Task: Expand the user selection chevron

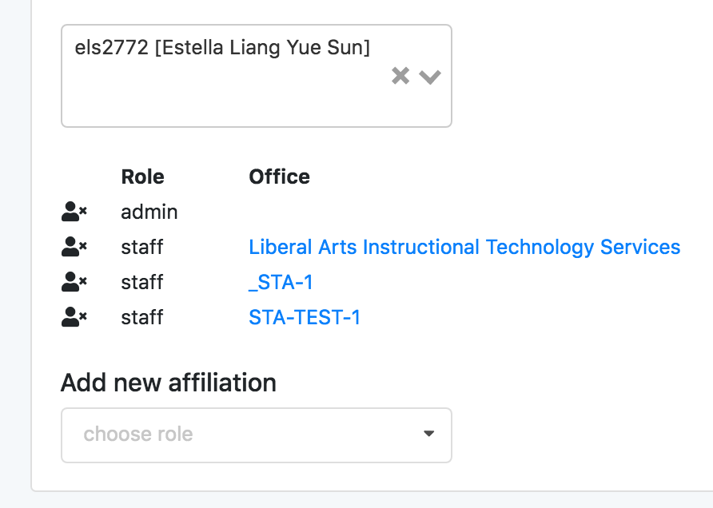Action: (x=430, y=77)
